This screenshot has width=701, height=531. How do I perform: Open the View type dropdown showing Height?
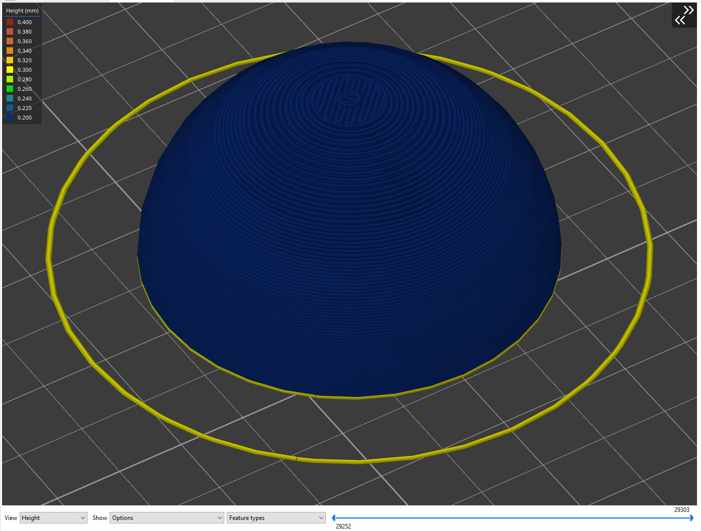click(x=54, y=518)
